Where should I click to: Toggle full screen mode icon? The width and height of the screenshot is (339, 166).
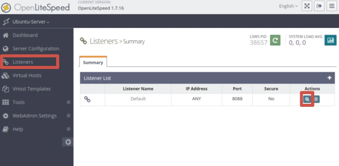coord(307,6)
